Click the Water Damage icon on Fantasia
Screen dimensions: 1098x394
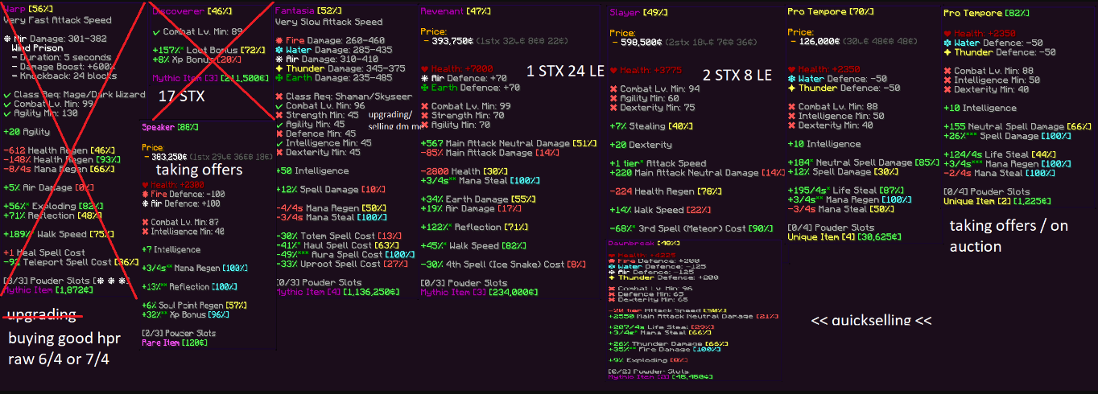pos(279,50)
